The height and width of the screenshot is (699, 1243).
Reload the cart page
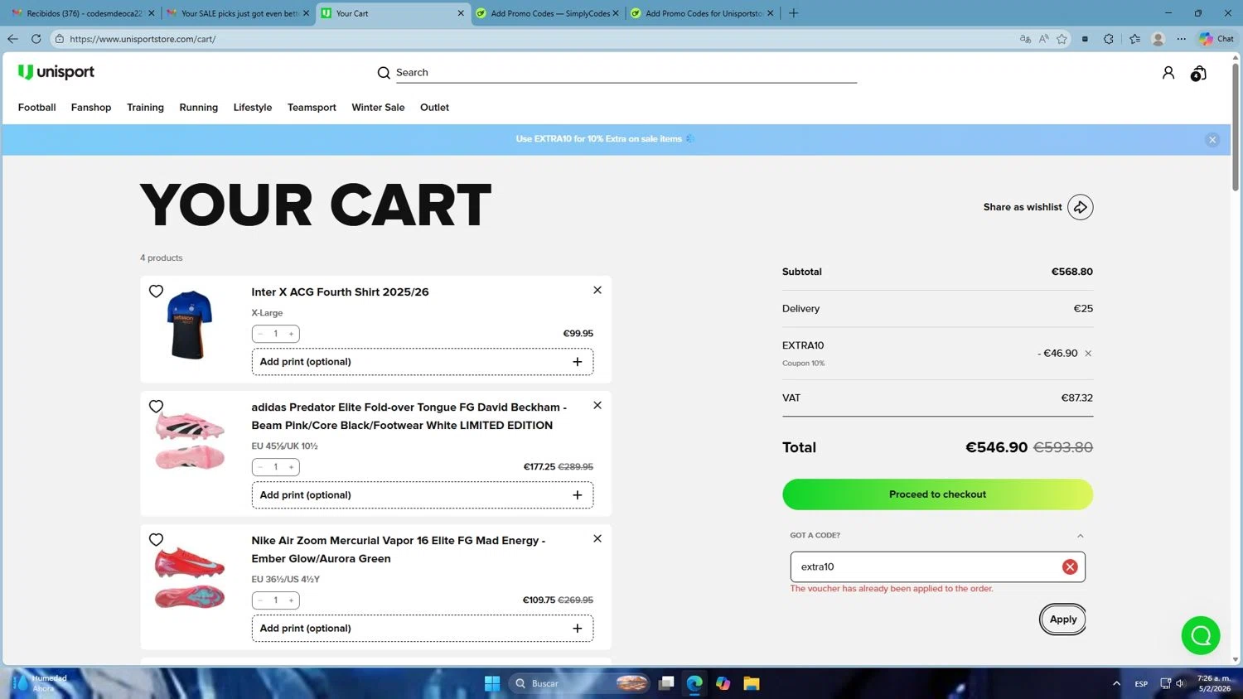point(36,39)
